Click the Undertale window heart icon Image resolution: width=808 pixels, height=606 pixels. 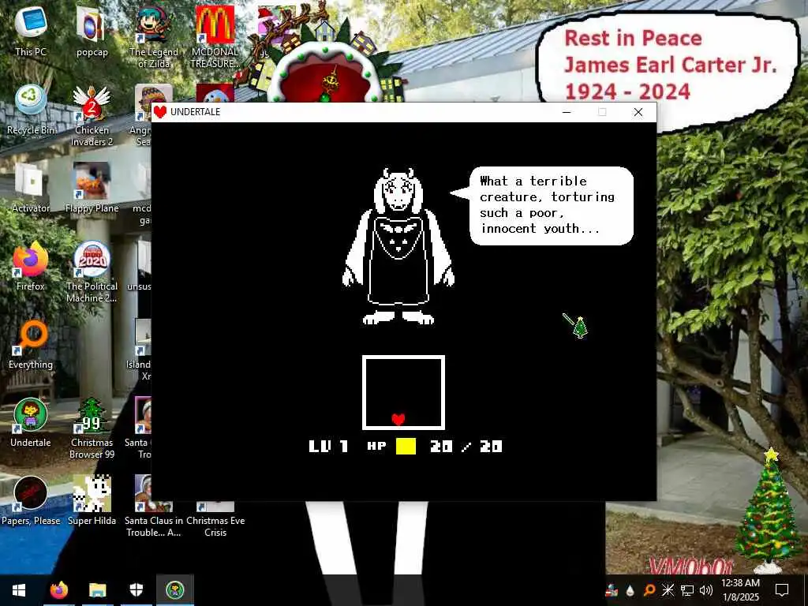(x=160, y=112)
